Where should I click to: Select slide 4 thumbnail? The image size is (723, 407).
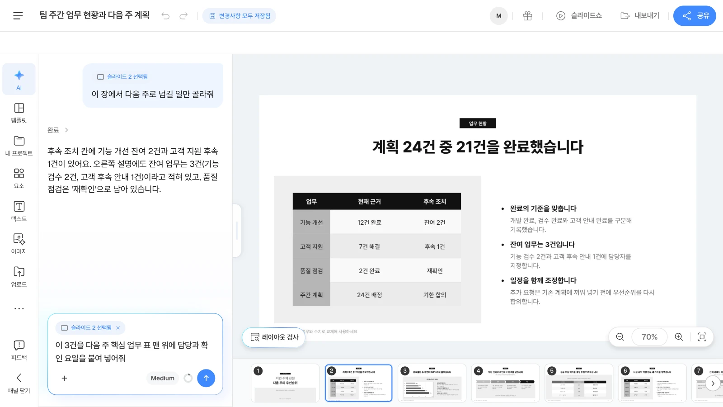pos(506,383)
